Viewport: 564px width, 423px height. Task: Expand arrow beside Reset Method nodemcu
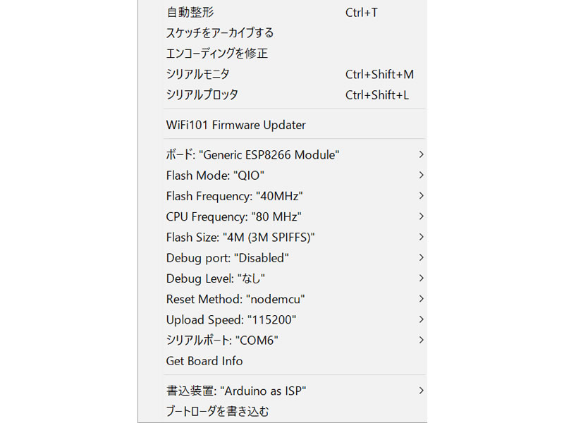pyautogui.click(x=421, y=299)
